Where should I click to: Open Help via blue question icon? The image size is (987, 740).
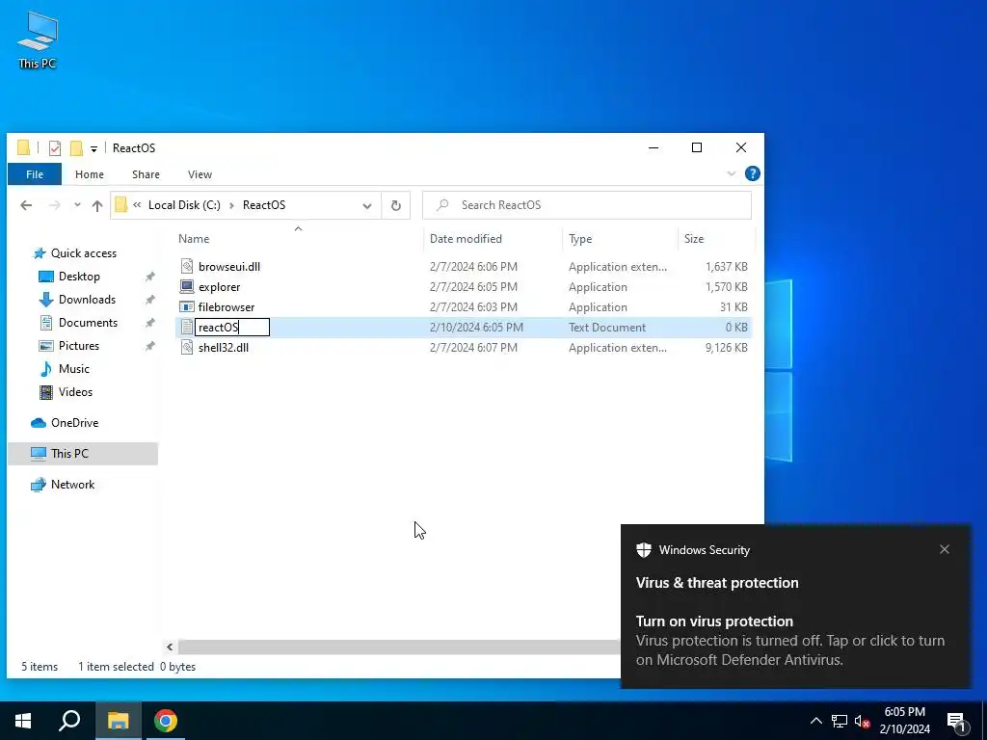752,173
